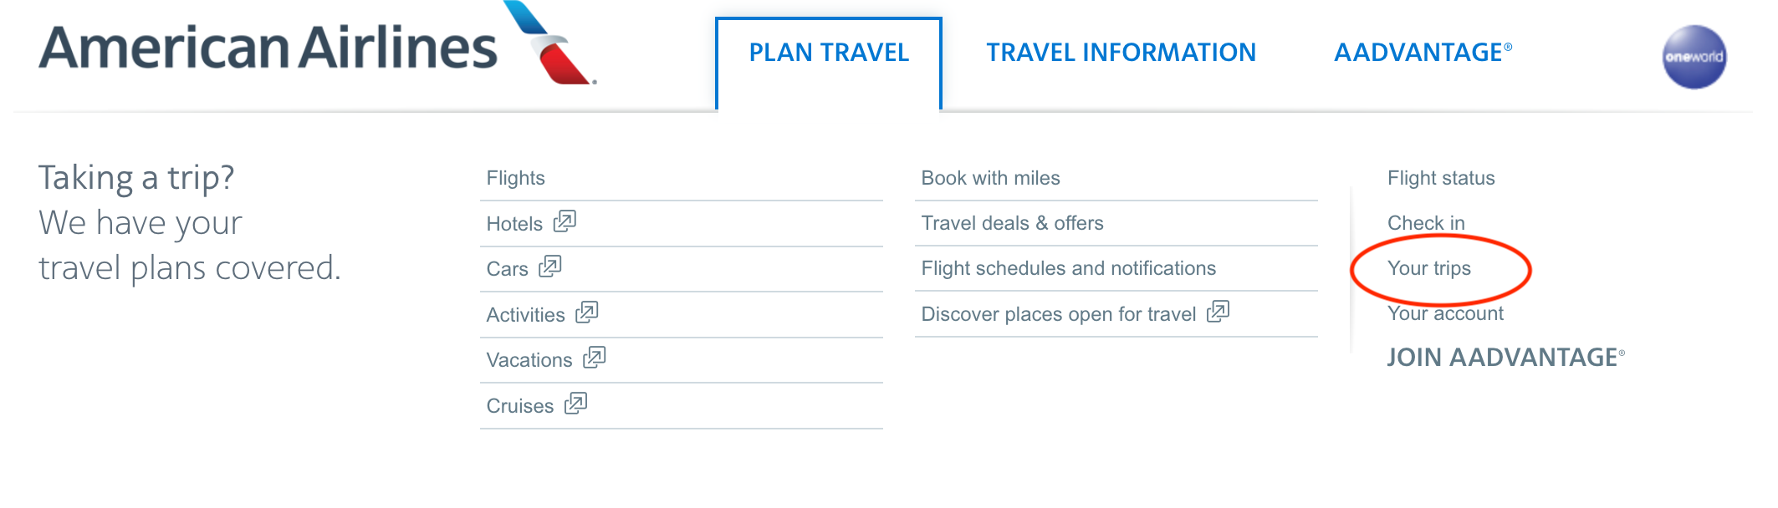Image resolution: width=1778 pixels, height=508 pixels.
Task: Click external link icon beside Hotels
Action: click(565, 221)
